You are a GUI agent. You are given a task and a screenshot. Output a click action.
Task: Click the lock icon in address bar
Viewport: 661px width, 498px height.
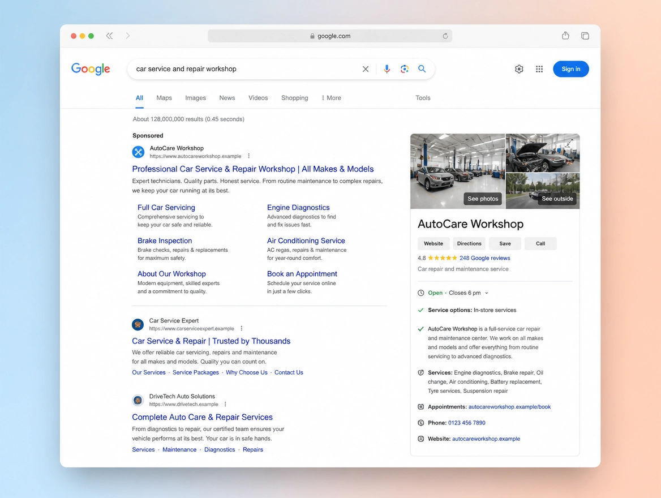click(312, 36)
